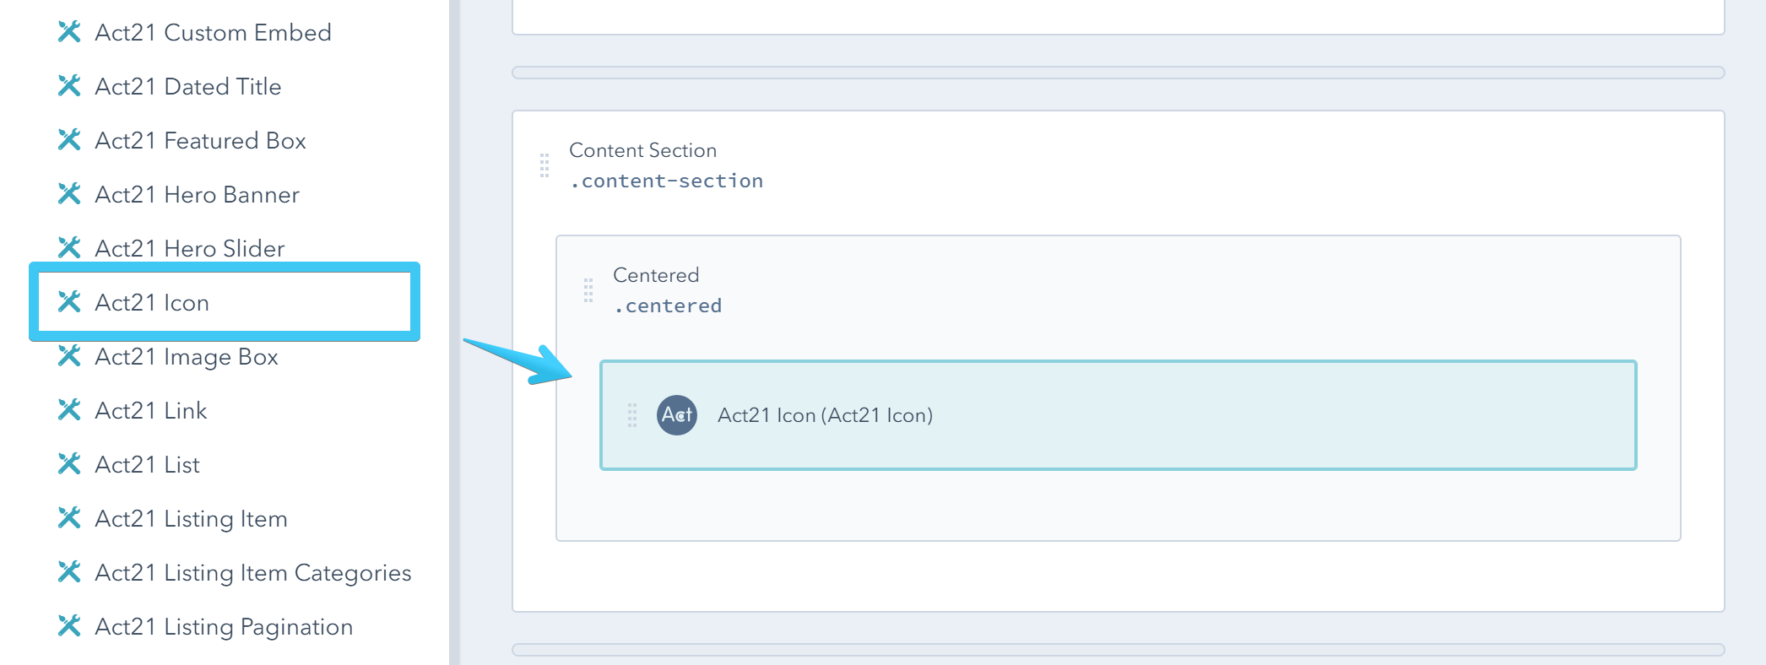Image resolution: width=1766 pixels, height=665 pixels.
Task: Click the drag handle of Act21 Icon row
Action: click(633, 414)
